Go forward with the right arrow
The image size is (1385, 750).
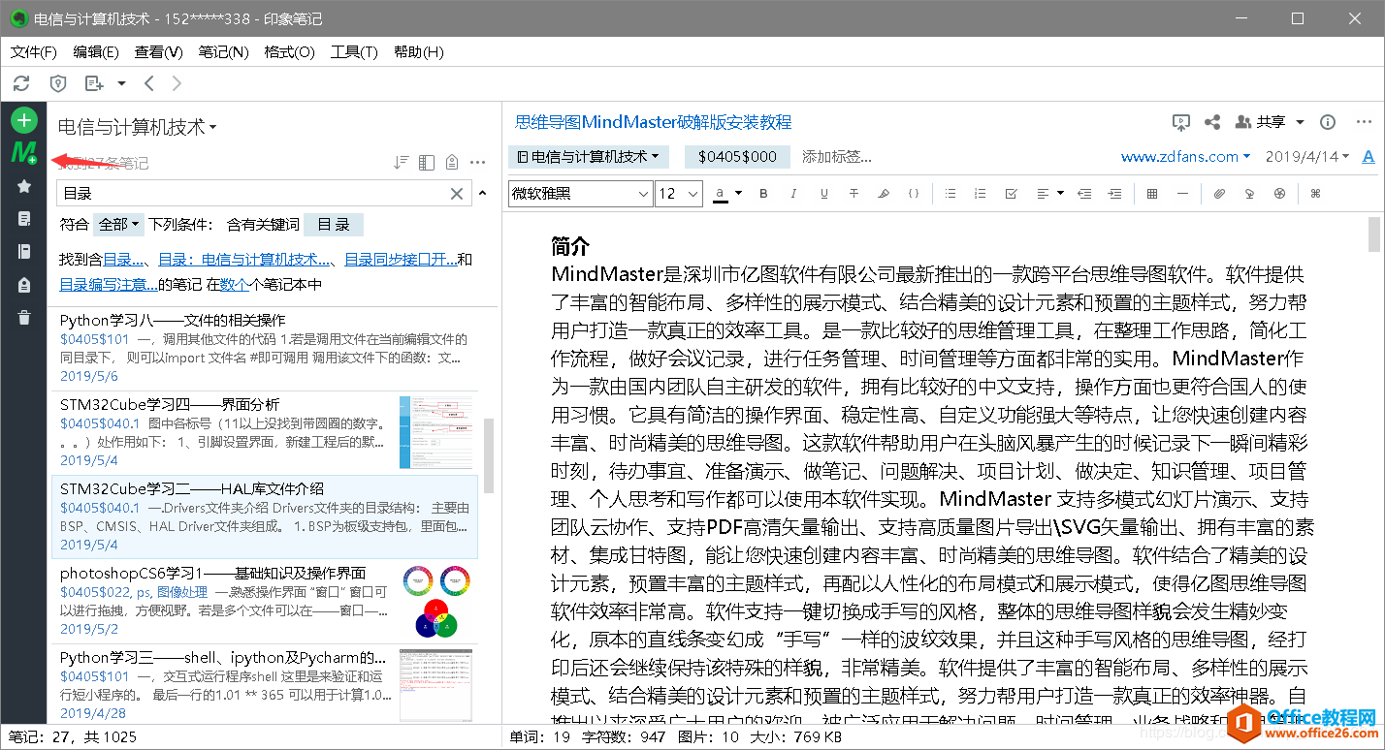click(177, 83)
